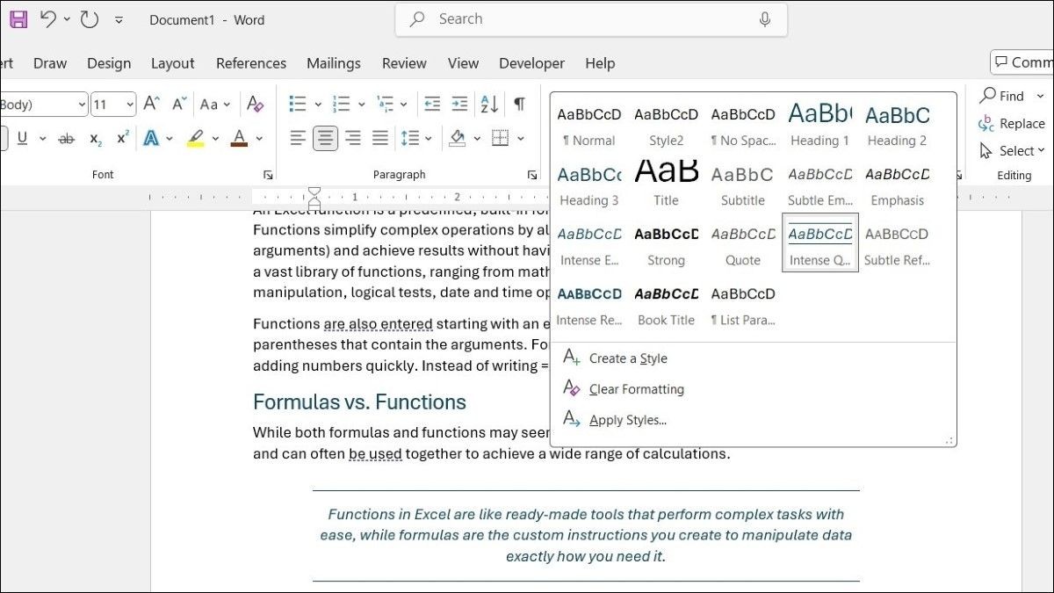Apply the multilevel list
Viewport: 1054px width, 593px height.
click(385, 104)
